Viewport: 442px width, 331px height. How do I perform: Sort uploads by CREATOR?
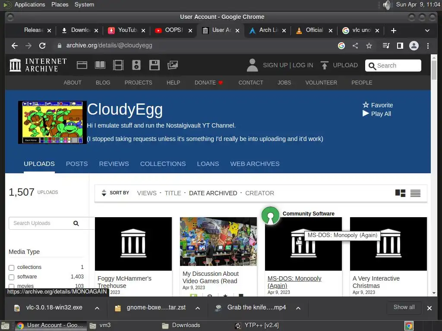point(259,193)
